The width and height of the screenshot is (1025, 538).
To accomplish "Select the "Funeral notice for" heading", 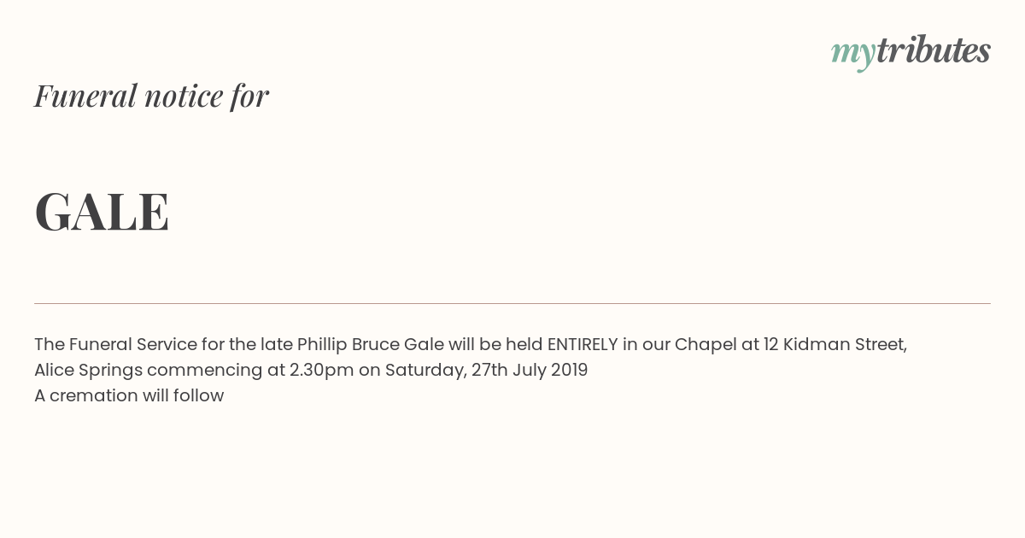I will click(152, 96).
